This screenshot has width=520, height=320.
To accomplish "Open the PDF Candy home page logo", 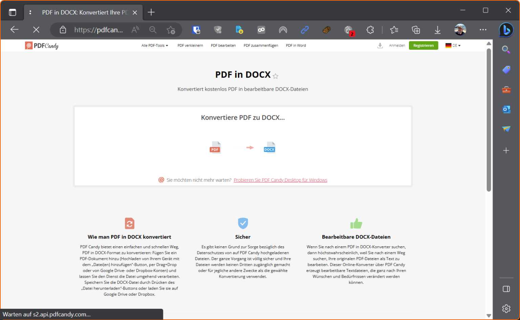I will coord(41,45).
